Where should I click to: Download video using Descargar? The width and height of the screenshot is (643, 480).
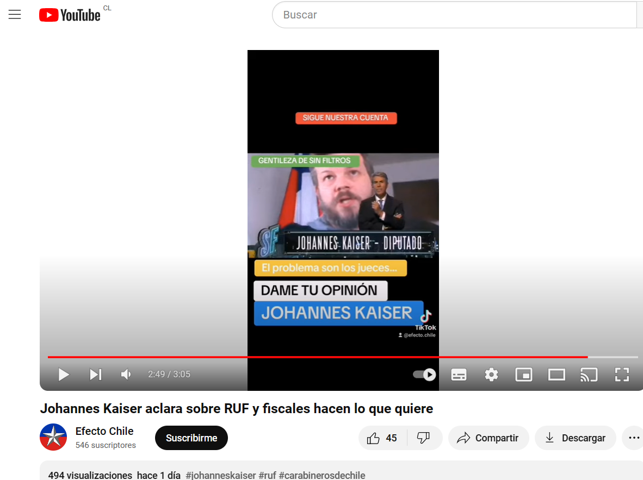pos(576,438)
